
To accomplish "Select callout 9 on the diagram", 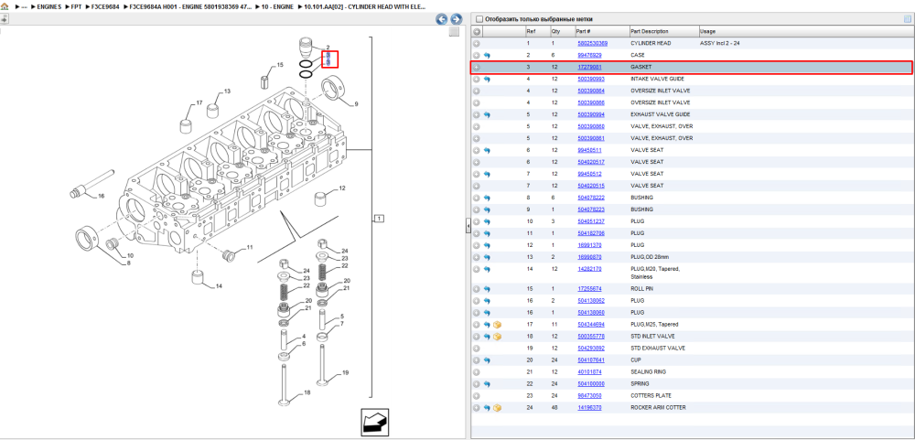I will pos(356,104).
